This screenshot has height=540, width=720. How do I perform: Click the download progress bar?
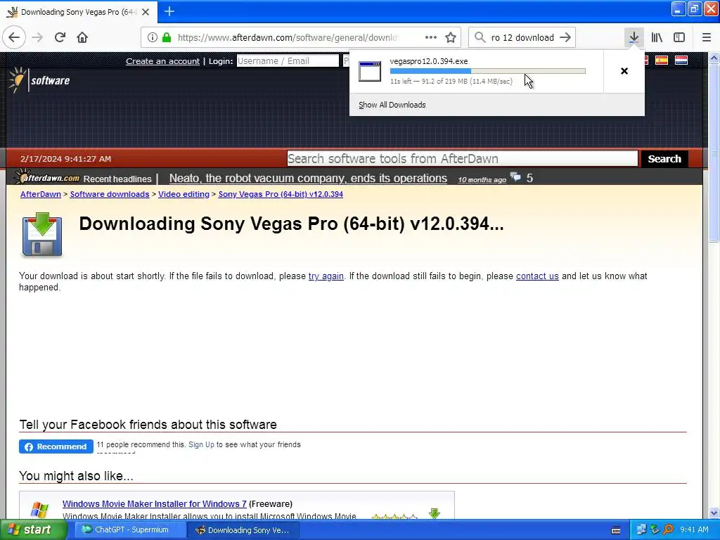point(488,71)
